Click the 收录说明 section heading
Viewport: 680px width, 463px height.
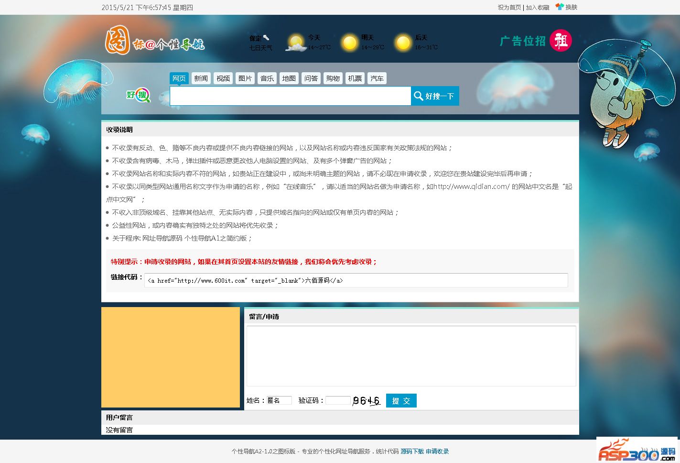coord(119,130)
